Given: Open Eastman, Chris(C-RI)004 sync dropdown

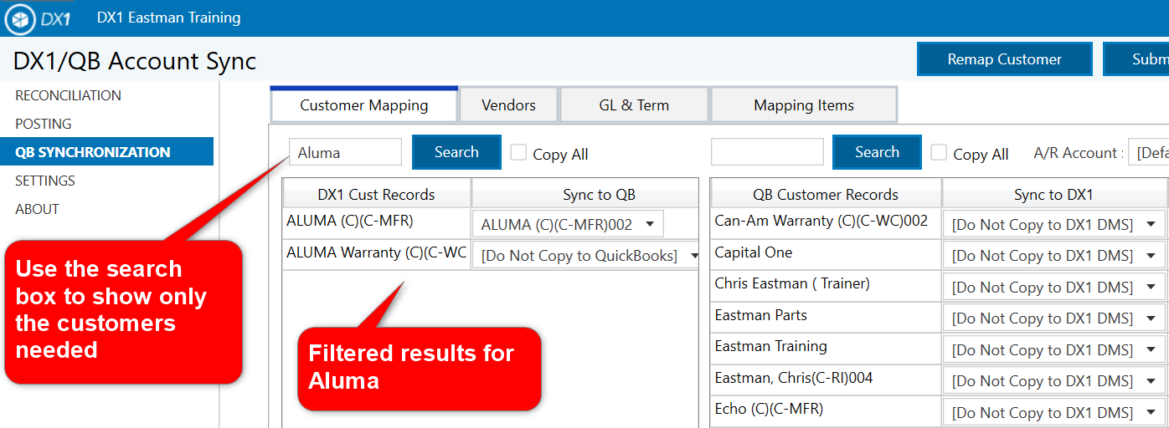Looking at the screenshot, I should [1053, 381].
